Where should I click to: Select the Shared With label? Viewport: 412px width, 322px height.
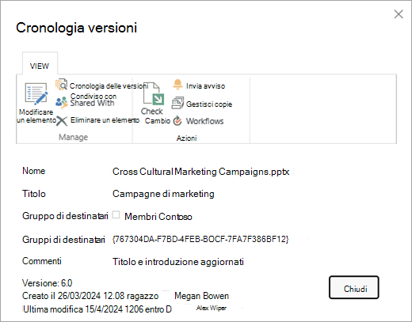[x=92, y=103]
